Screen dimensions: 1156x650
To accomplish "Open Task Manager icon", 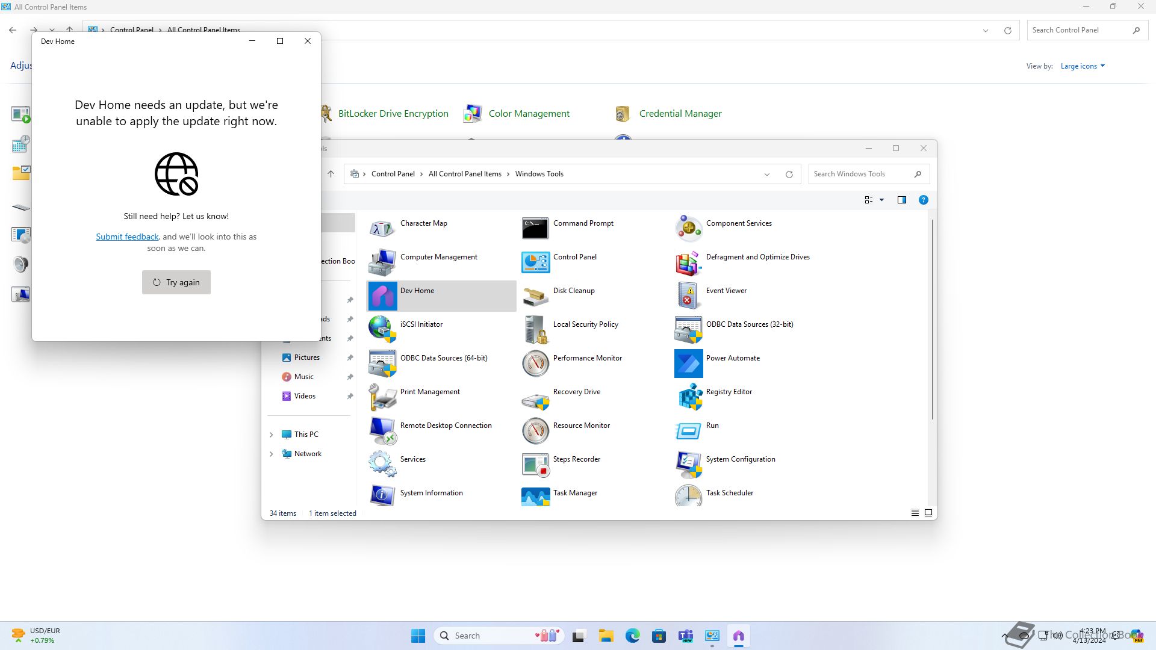I will click(535, 495).
